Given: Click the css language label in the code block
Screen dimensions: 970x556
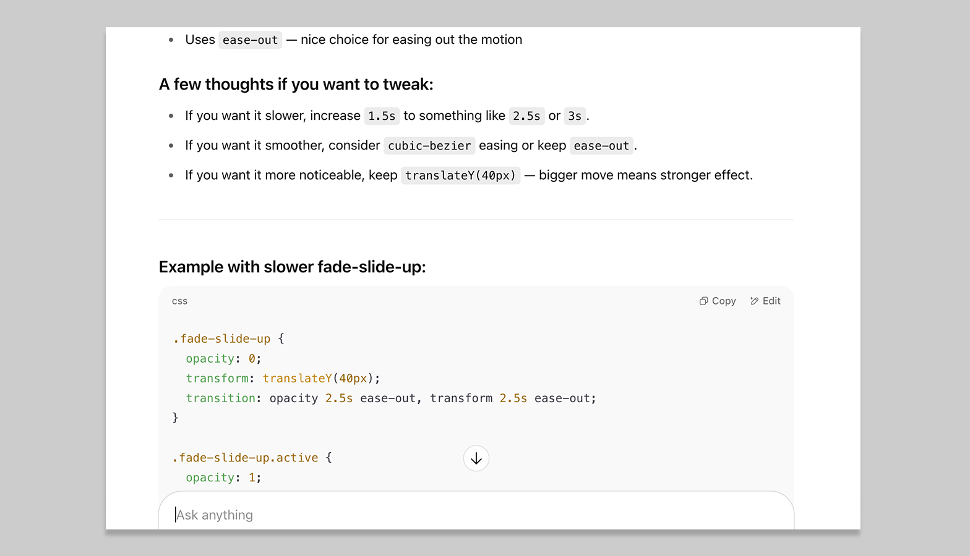Looking at the screenshot, I should click(x=179, y=301).
